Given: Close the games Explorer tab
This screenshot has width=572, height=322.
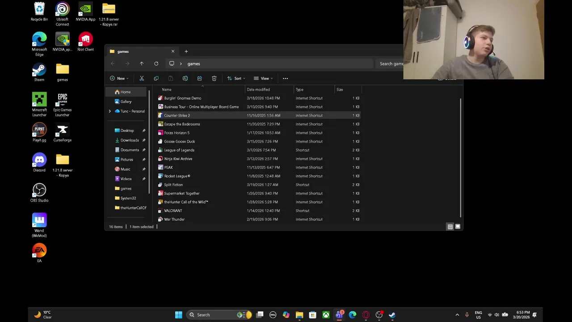Looking at the screenshot, I should coord(173,51).
